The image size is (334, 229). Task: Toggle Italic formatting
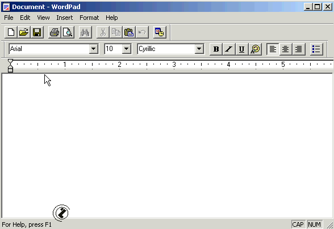[229, 49]
